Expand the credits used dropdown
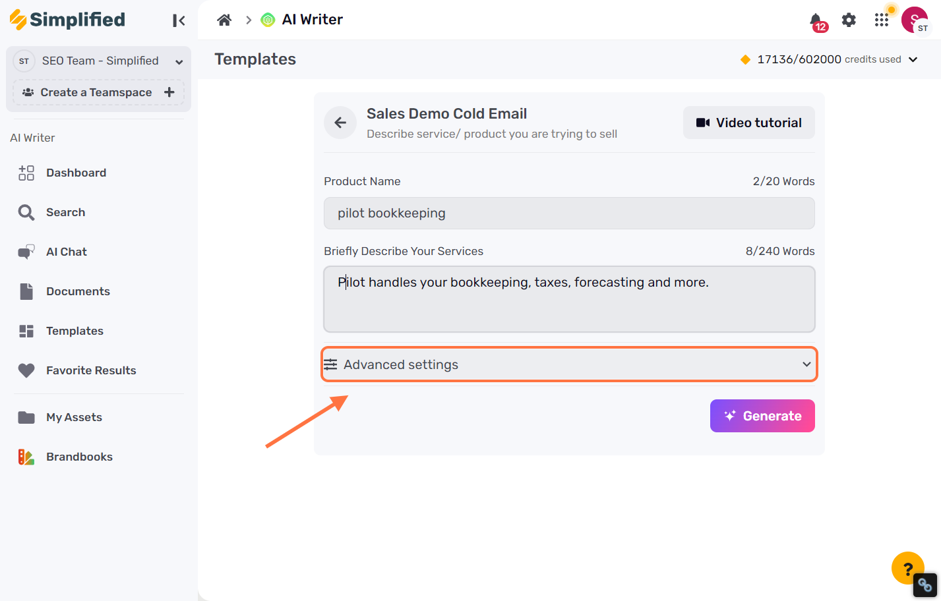This screenshot has width=941, height=601. pos(913,59)
